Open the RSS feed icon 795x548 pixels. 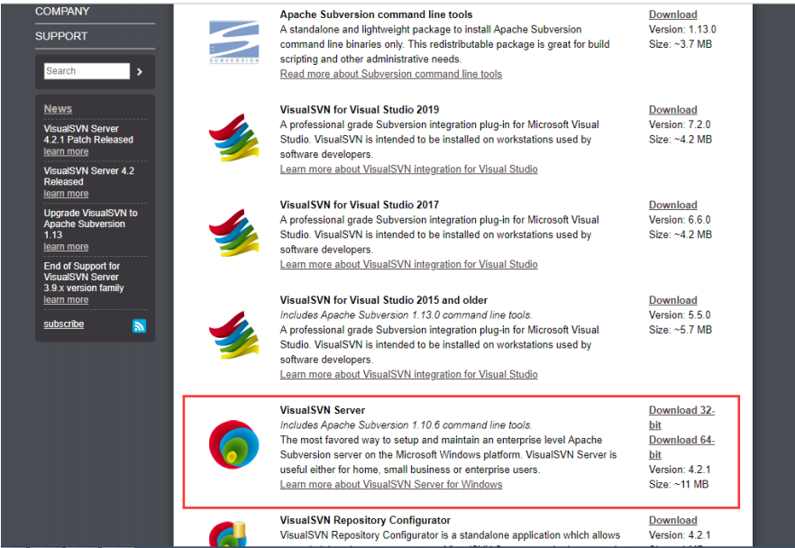tap(140, 325)
